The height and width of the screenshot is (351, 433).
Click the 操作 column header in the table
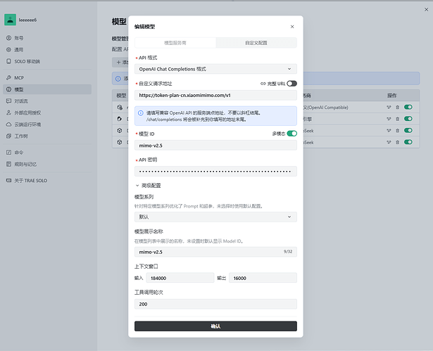391,96
